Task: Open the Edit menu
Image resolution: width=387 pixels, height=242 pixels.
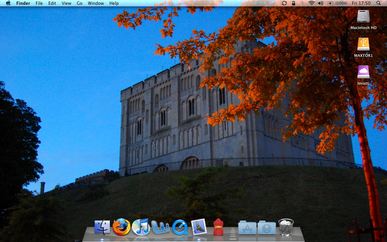Action: pyautogui.click(x=52, y=3)
